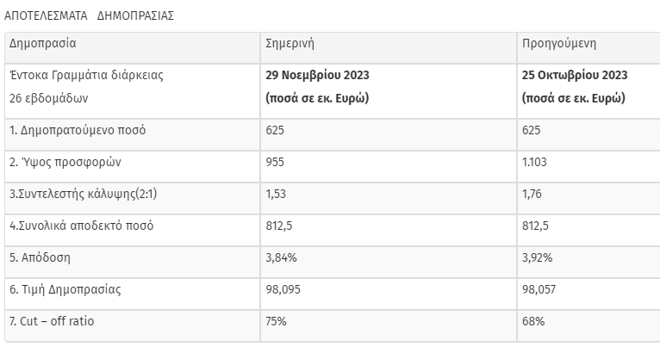
Task: Click the Ύψος προσφορών row label
Action: [x=65, y=162]
